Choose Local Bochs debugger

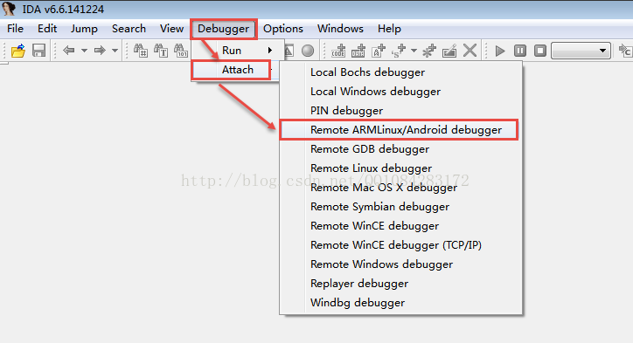400,72
